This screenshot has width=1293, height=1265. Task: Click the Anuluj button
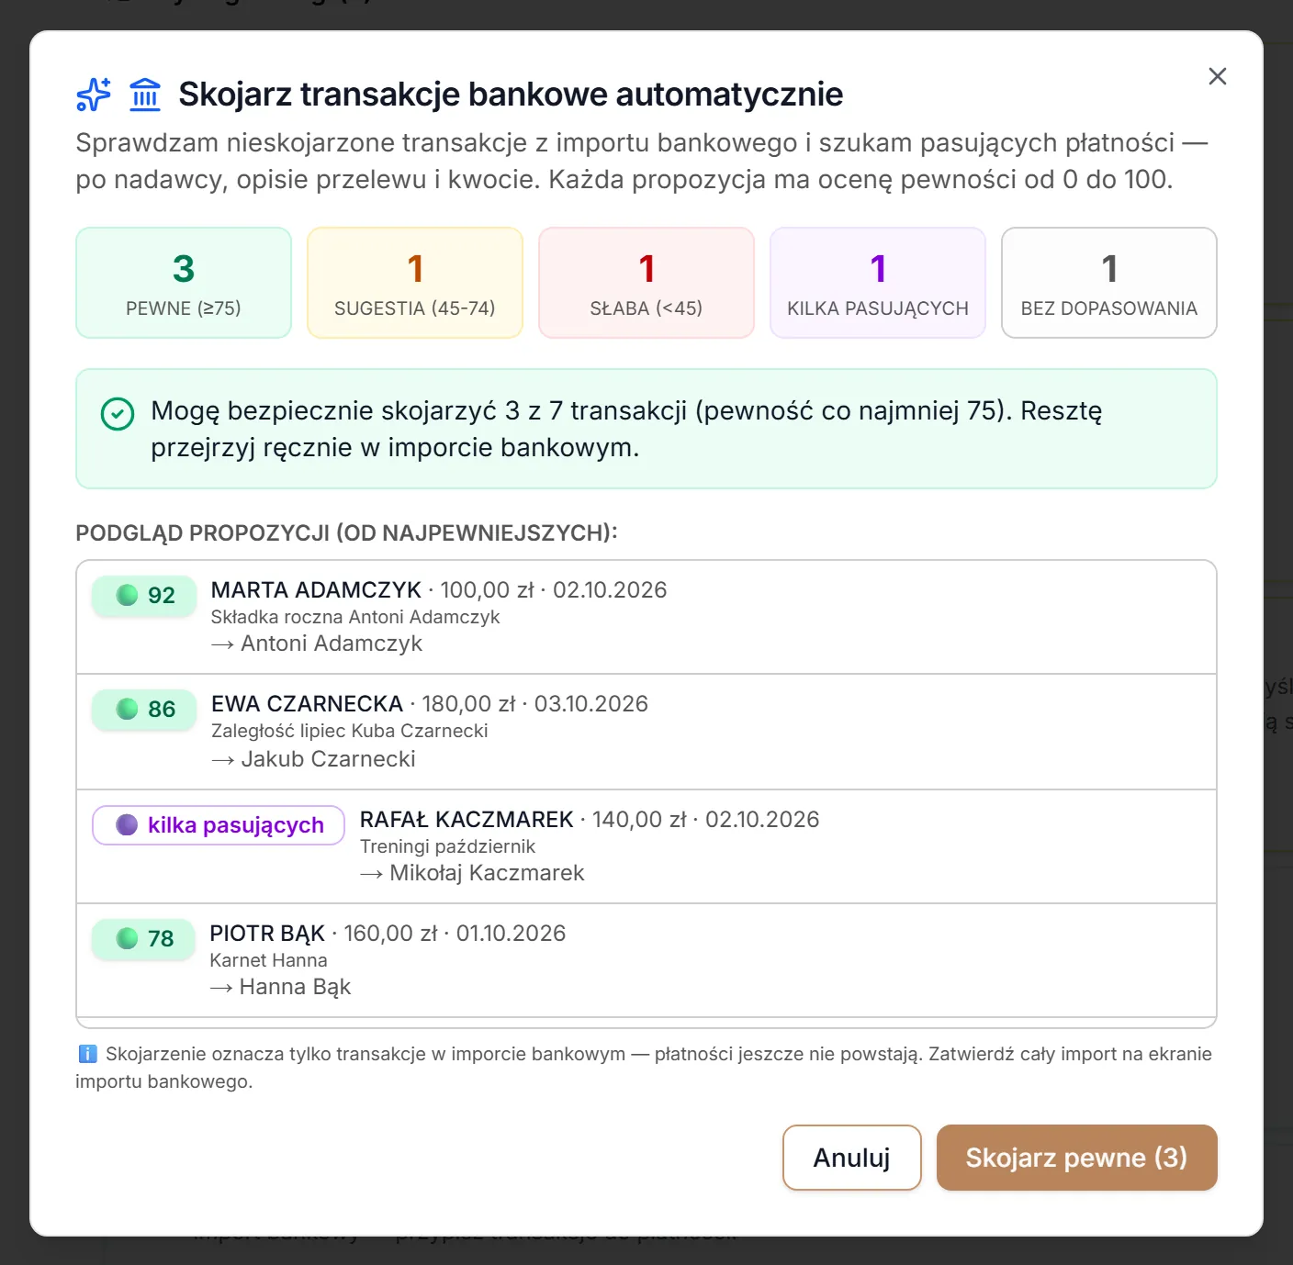click(x=851, y=1158)
